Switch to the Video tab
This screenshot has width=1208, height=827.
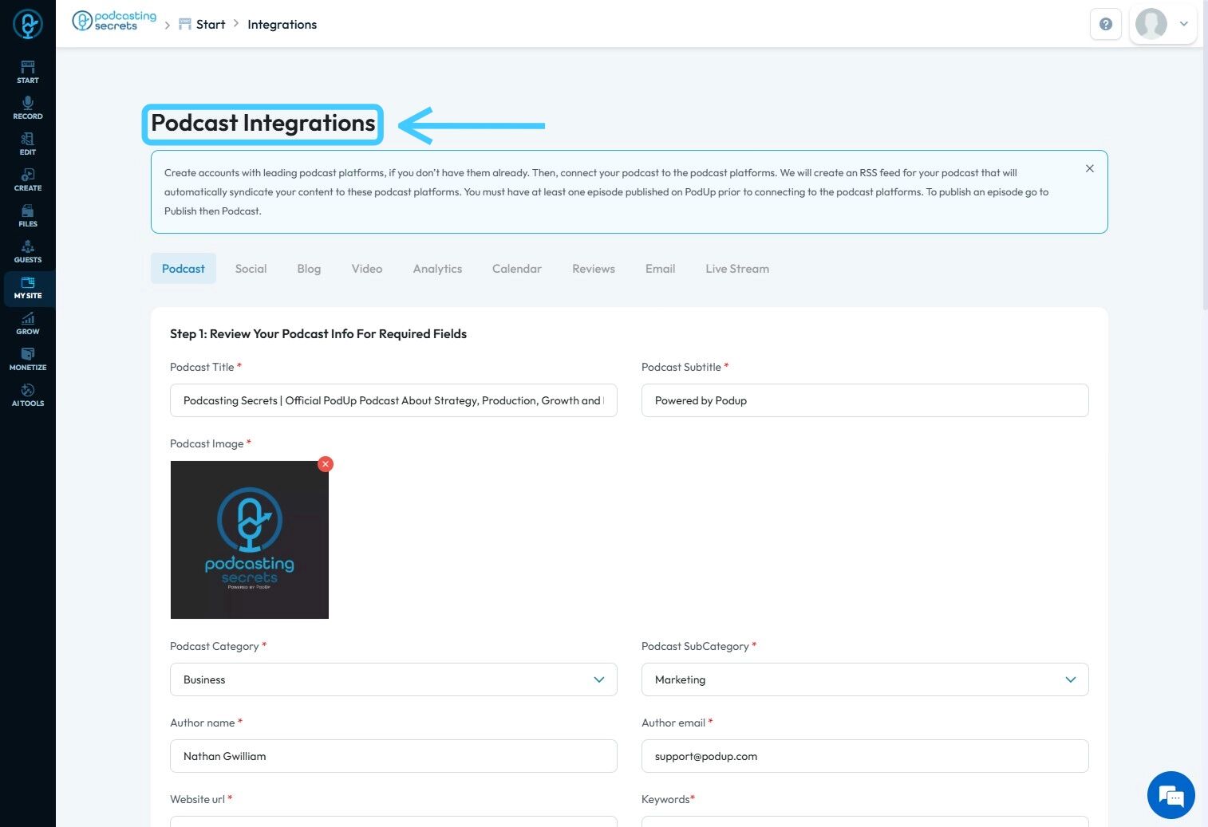click(367, 269)
